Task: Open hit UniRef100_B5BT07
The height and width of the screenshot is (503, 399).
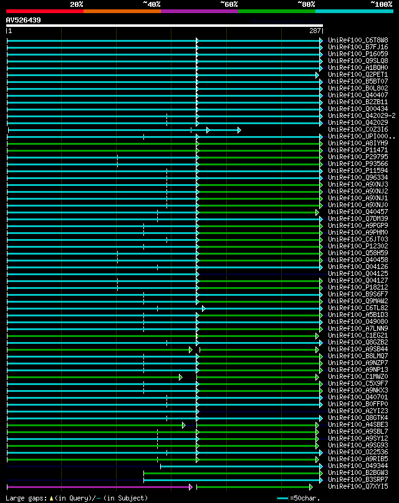Action: pyautogui.click(x=358, y=82)
